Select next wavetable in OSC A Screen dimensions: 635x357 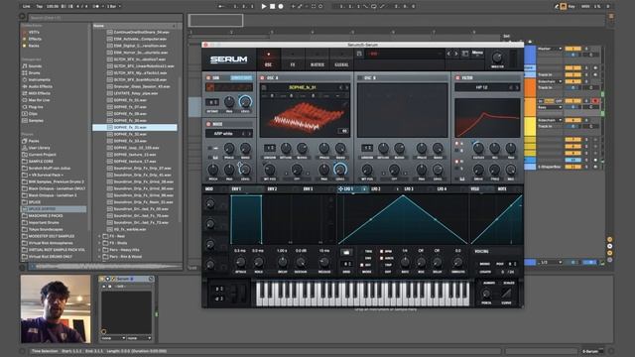pos(346,87)
